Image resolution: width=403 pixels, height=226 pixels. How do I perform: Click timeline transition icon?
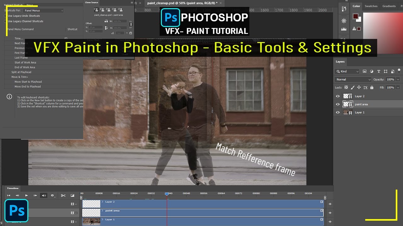click(x=72, y=196)
